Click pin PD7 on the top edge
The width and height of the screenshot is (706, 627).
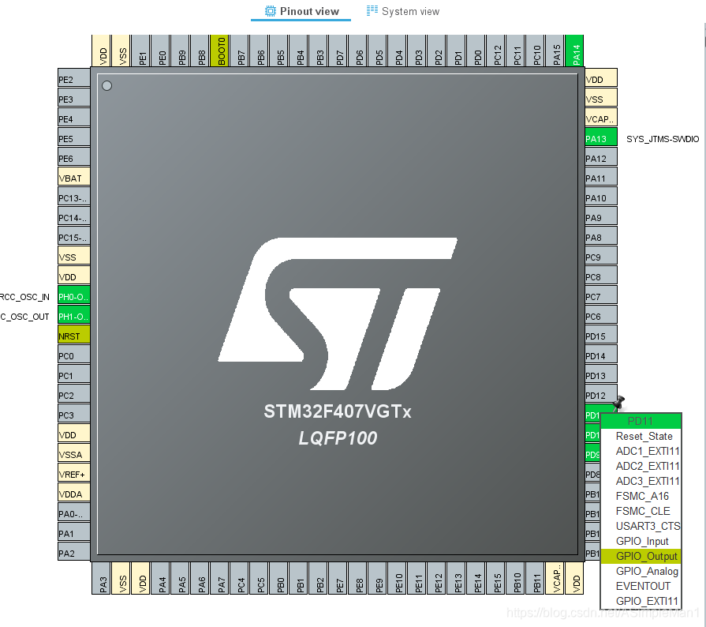[x=338, y=51]
